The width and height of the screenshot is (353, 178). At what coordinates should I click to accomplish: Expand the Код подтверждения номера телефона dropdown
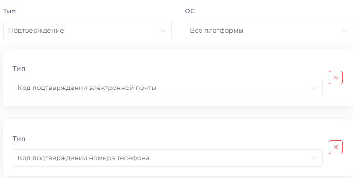coord(167,158)
